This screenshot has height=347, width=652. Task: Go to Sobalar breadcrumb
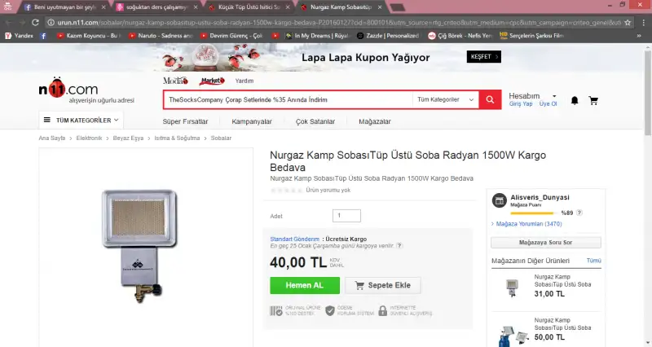[x=221, y=138]
